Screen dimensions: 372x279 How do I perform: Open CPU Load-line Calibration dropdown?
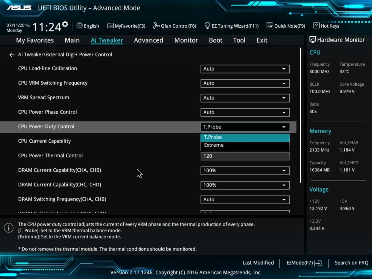(x=245, y=69)
